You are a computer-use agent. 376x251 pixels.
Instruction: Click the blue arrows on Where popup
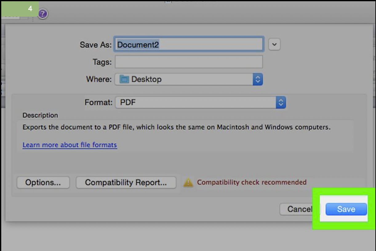[x=258, y=79]
